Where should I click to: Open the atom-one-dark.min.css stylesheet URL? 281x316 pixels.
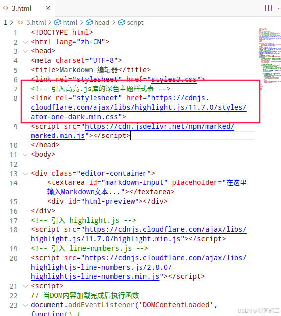point(139,107)
